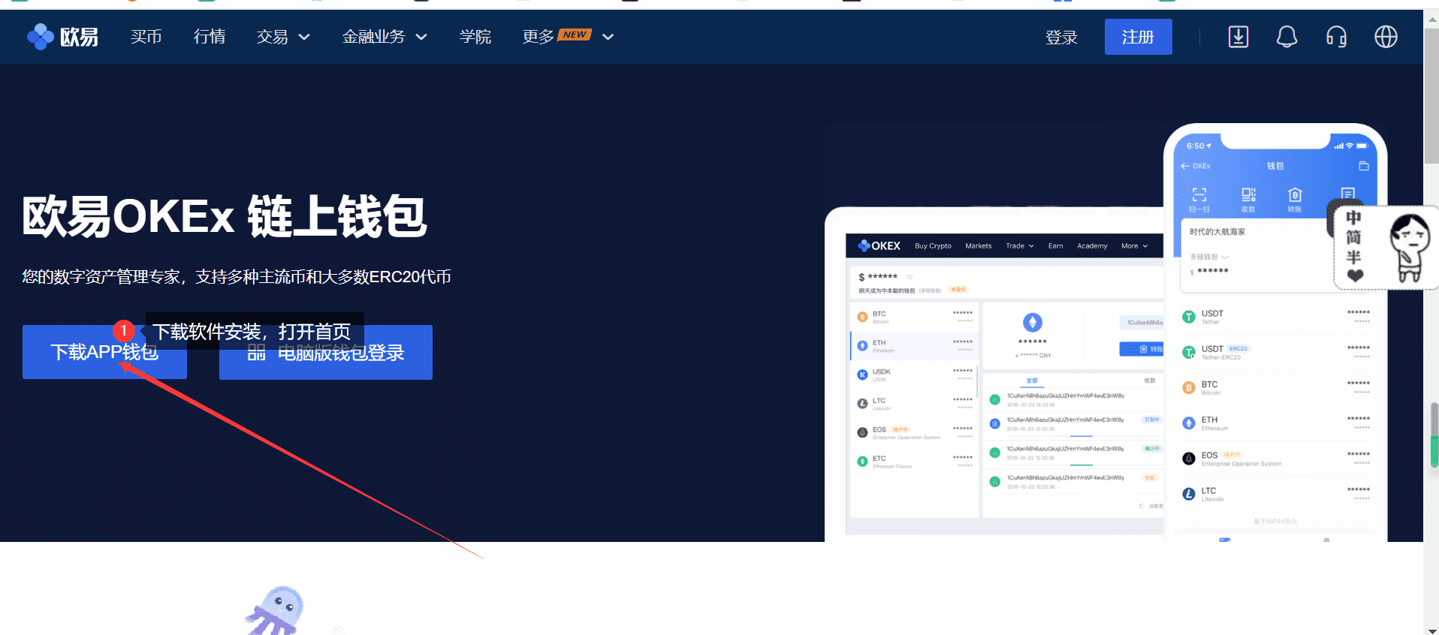
Task: Open the 买币 page
Action: point(146,37)
